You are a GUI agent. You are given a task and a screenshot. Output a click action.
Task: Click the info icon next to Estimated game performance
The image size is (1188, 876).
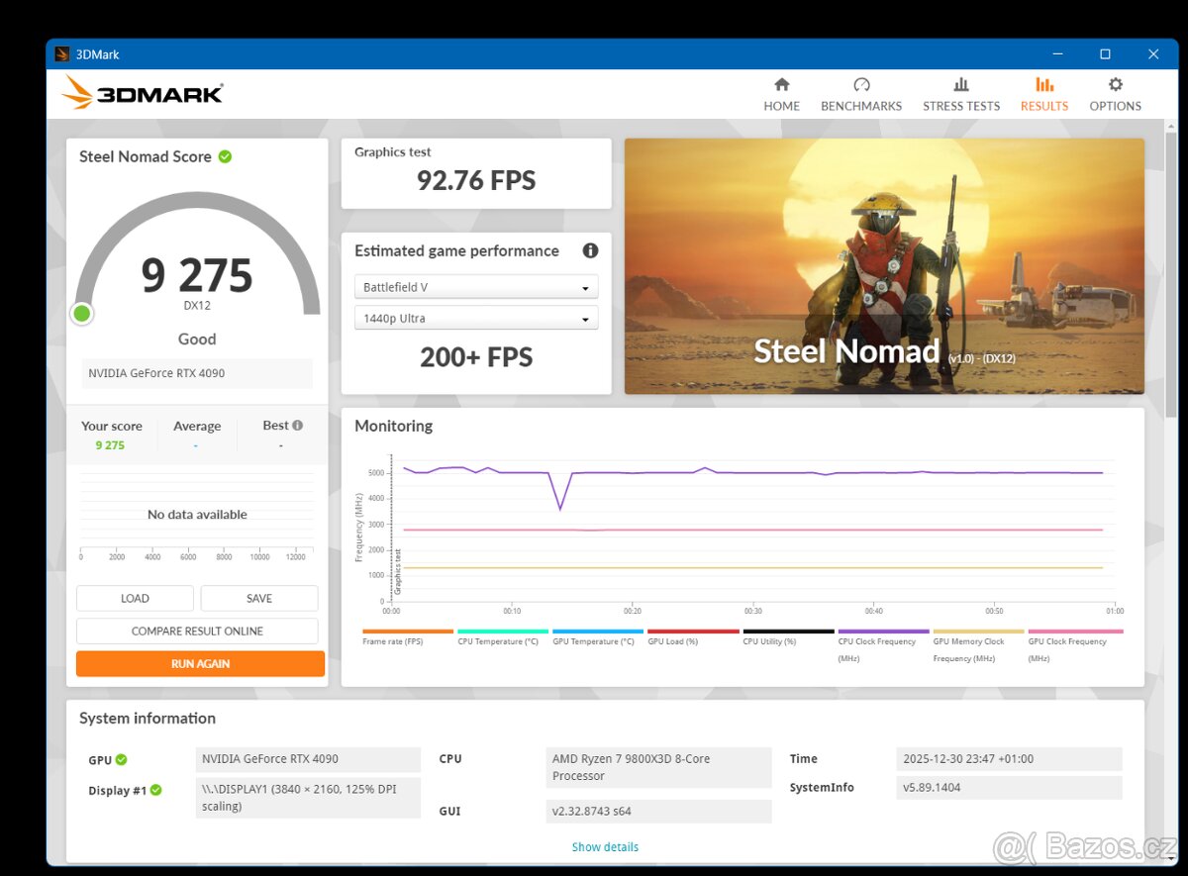point(590,250)
